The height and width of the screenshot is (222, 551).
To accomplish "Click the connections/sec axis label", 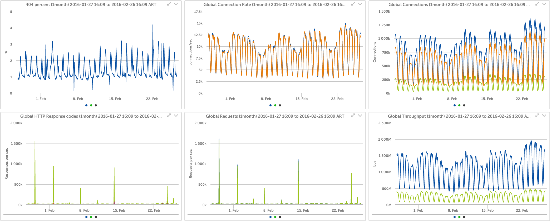I will pyautogui.click(x=190, y=52).
